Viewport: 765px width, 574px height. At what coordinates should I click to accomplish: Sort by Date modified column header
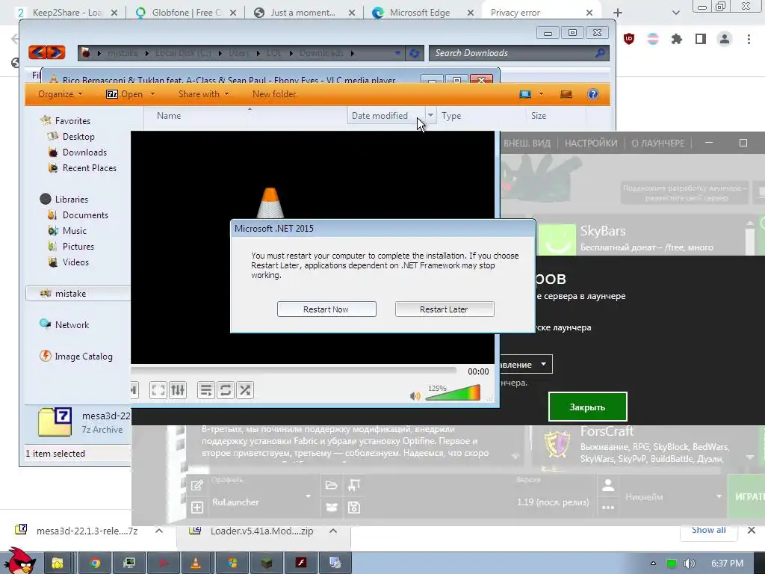(x=380, y=116)
